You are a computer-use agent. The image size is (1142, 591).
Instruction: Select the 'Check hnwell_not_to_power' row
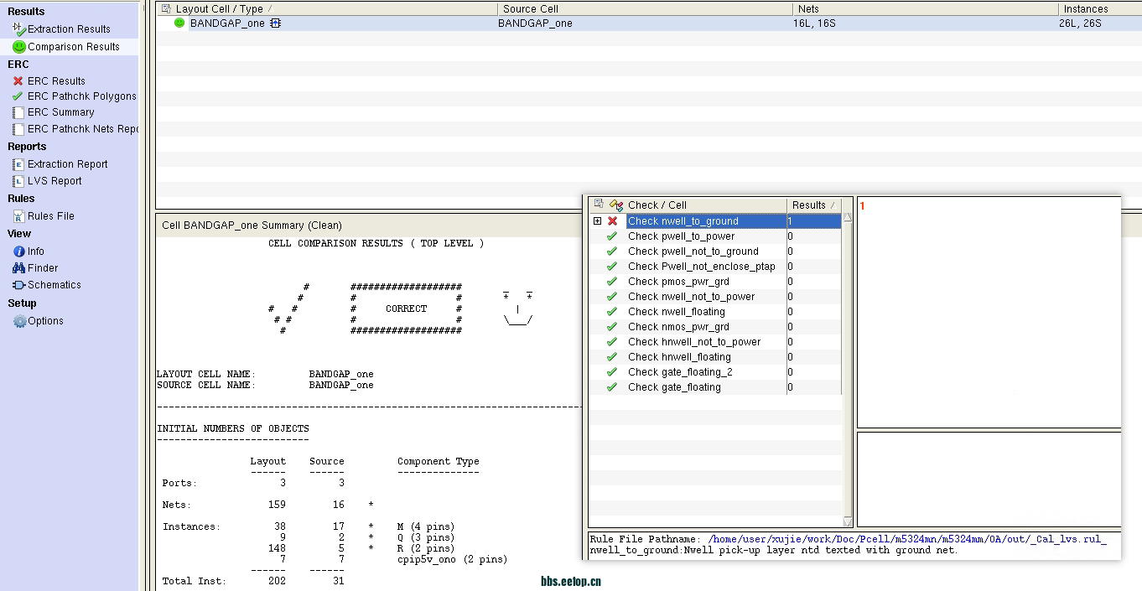[715, 342]
